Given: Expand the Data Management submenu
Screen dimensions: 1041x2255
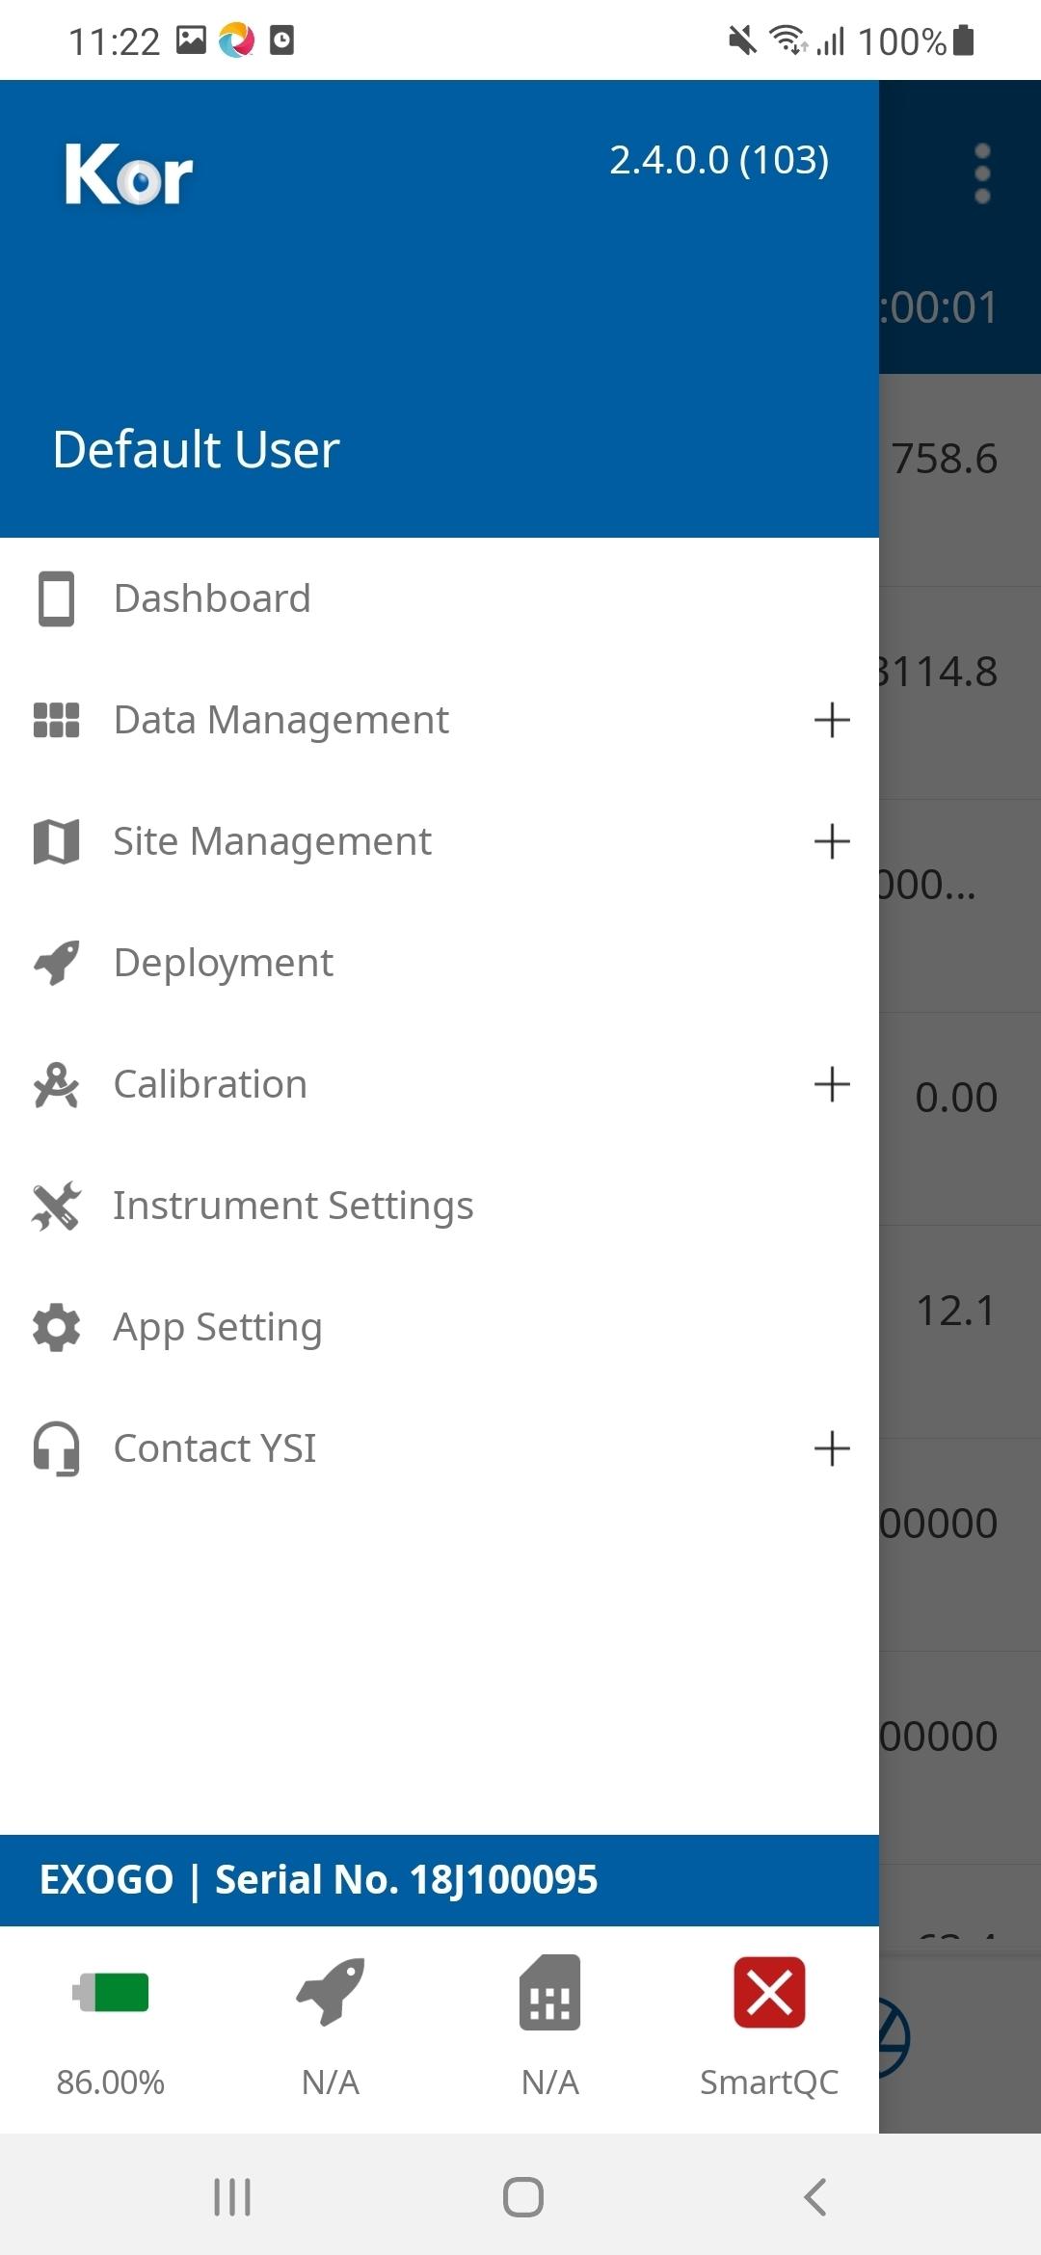Looking at the screenshot, I should click(x=832, y=720).
